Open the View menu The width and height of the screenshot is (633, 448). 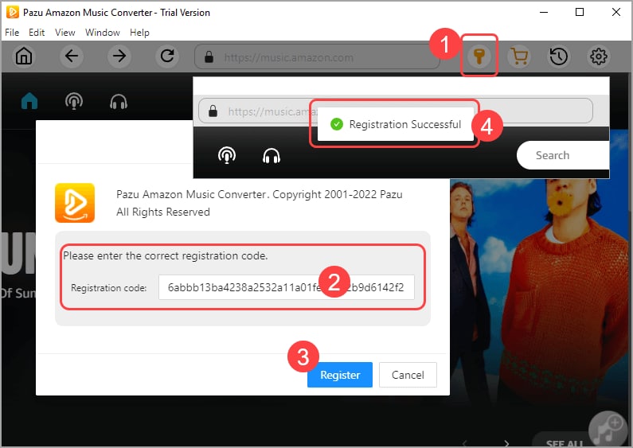point(65,33)
